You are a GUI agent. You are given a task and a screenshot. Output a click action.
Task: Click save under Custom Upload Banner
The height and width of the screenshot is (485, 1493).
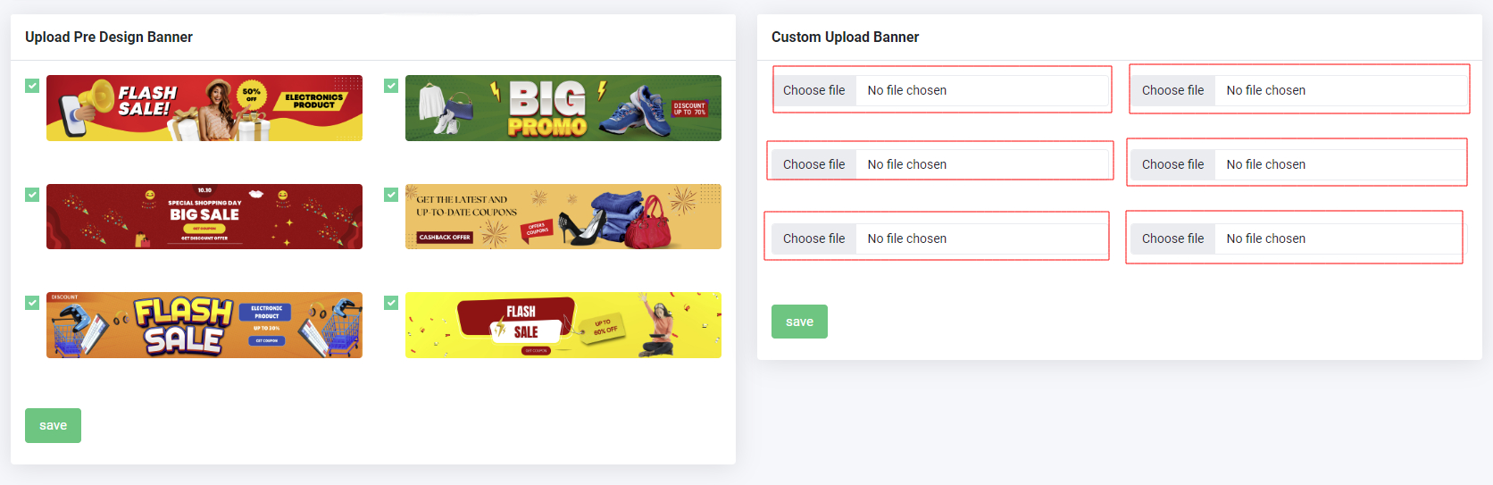pyautogui.click(x=799, y=322)
